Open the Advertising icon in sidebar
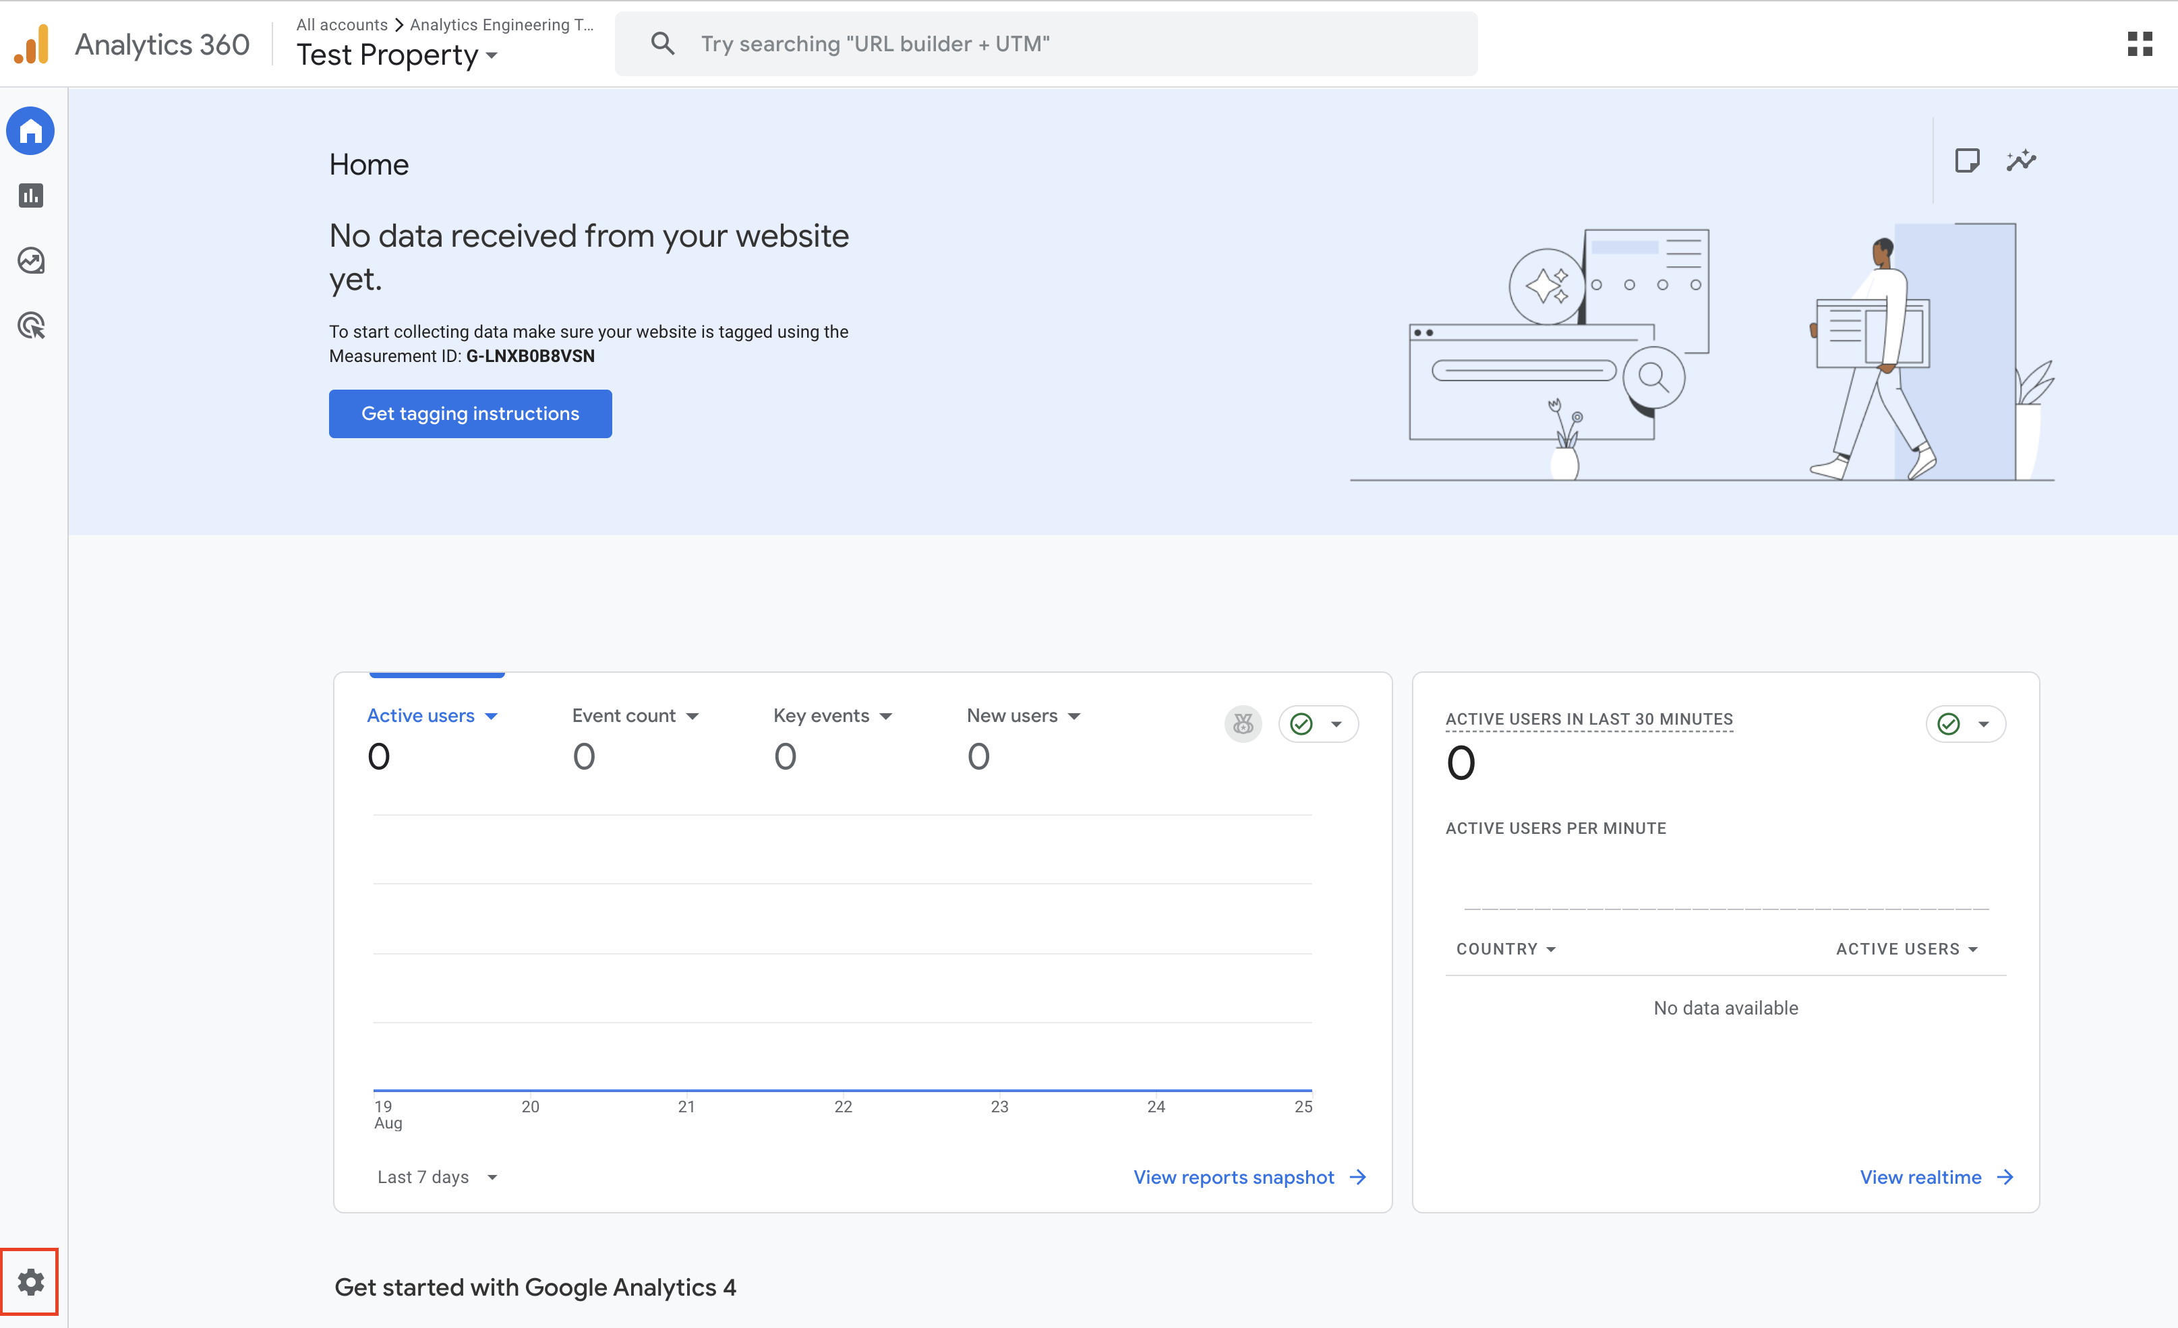2178x1328 pixels. tap(31, 326)
